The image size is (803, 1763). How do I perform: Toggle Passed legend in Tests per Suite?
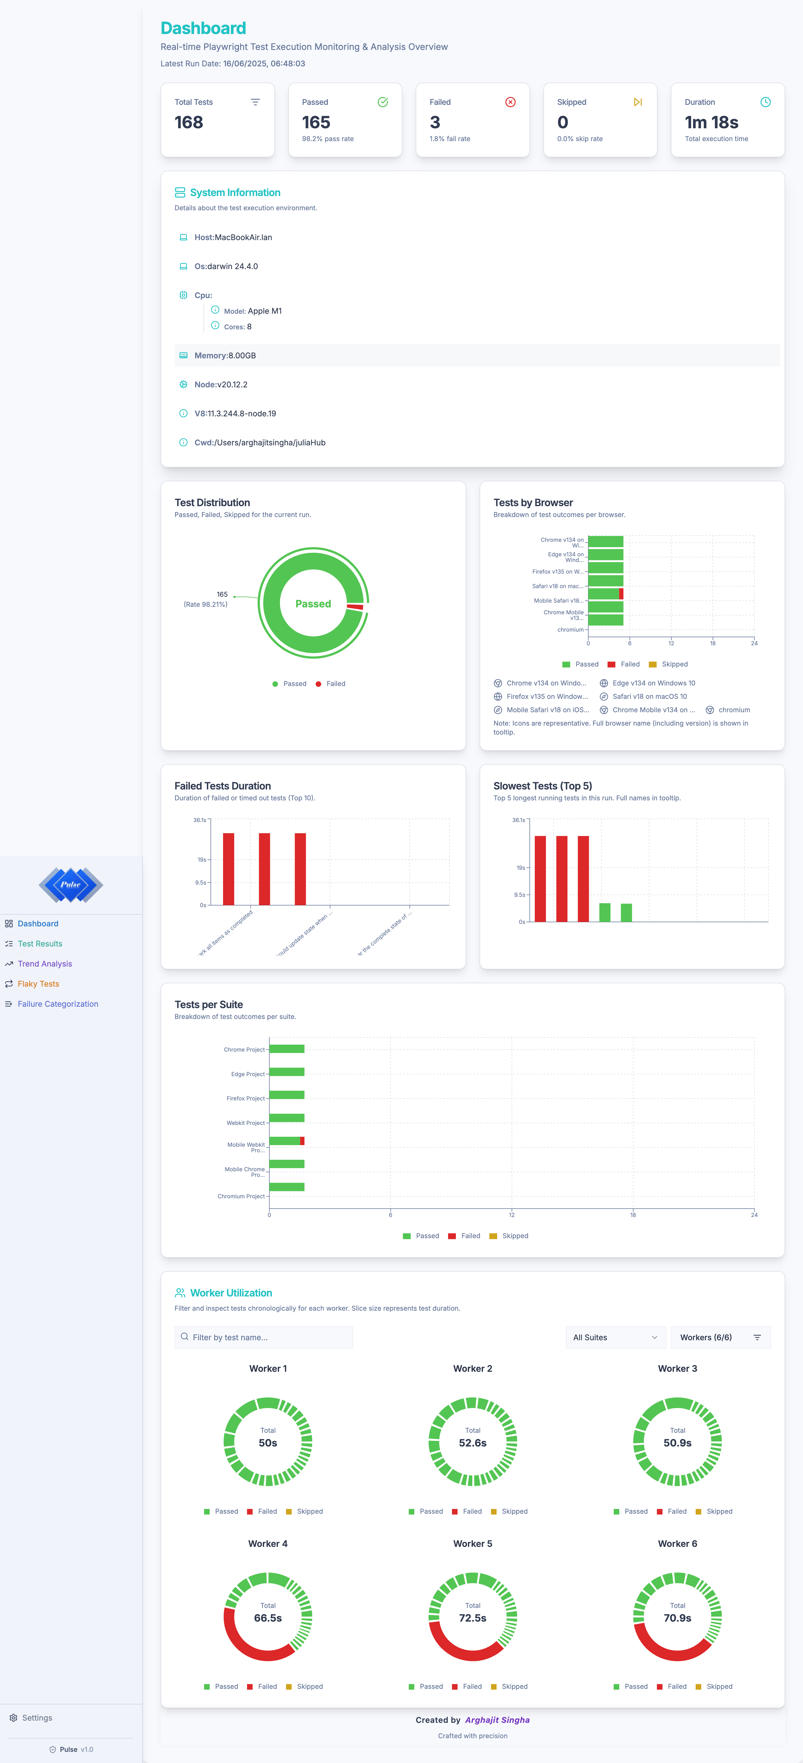pos(421,1235)
